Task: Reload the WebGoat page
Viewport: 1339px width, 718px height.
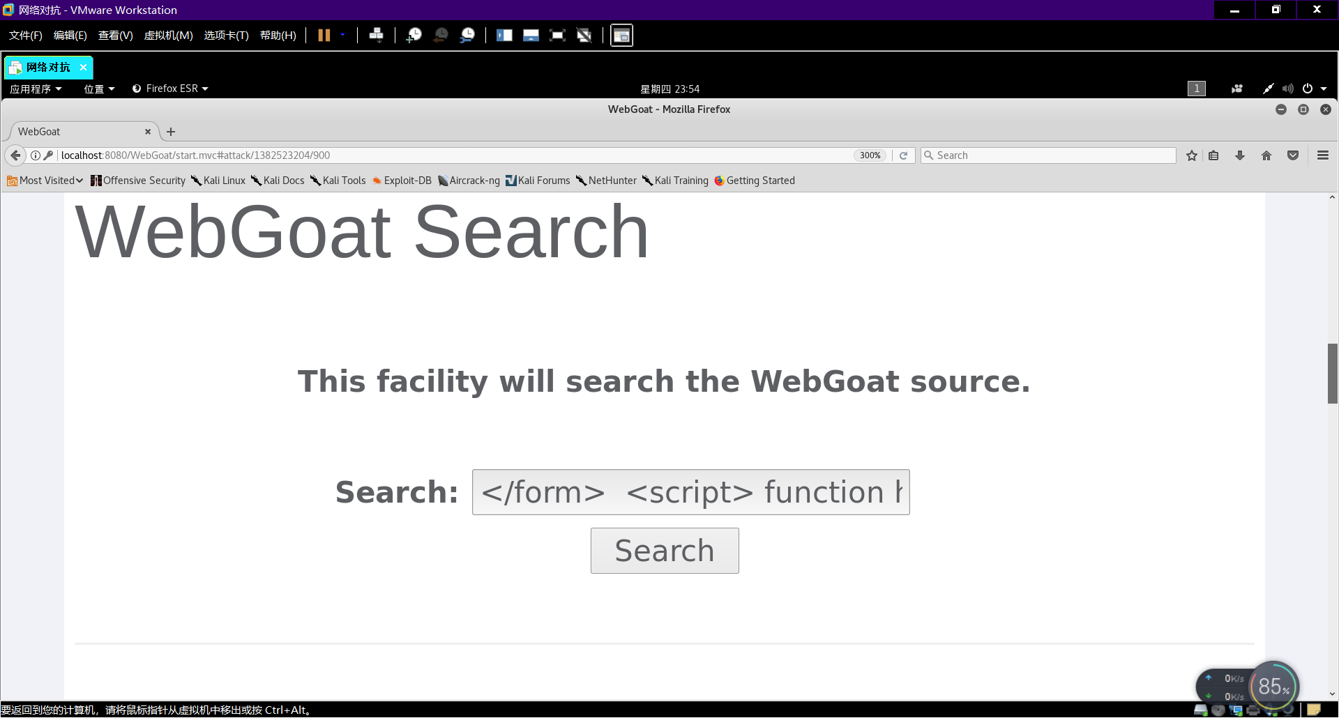Action: pos(903,155)
